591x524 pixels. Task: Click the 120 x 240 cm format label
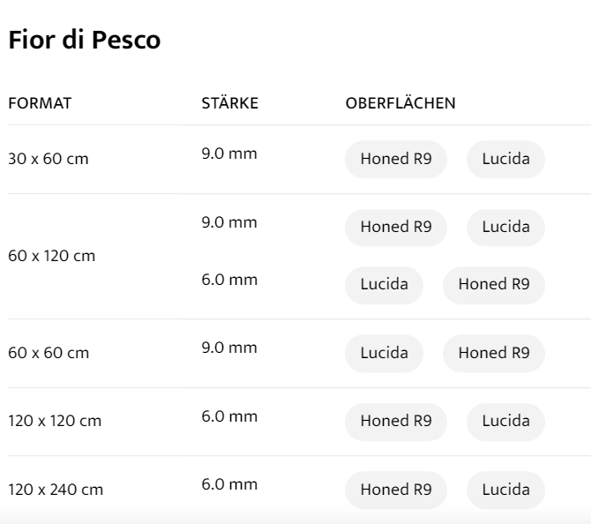click(x=55, y=490)
